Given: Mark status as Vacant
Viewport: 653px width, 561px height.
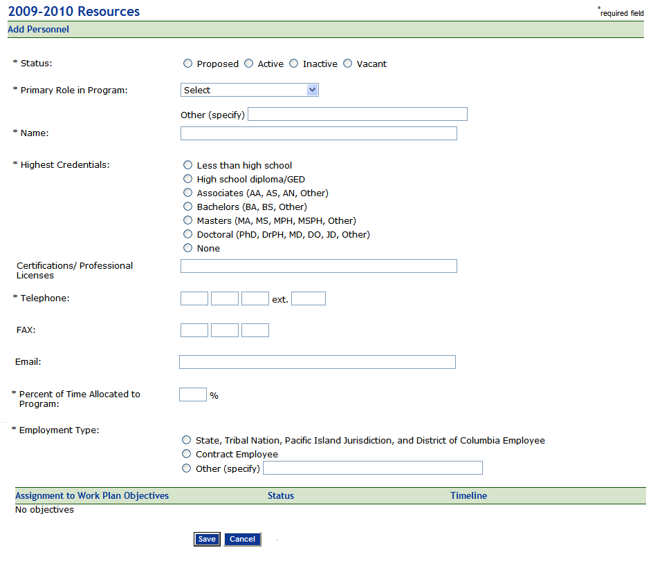Looking at the screenshot, I should pyautogui.click(x=348, y=63).
